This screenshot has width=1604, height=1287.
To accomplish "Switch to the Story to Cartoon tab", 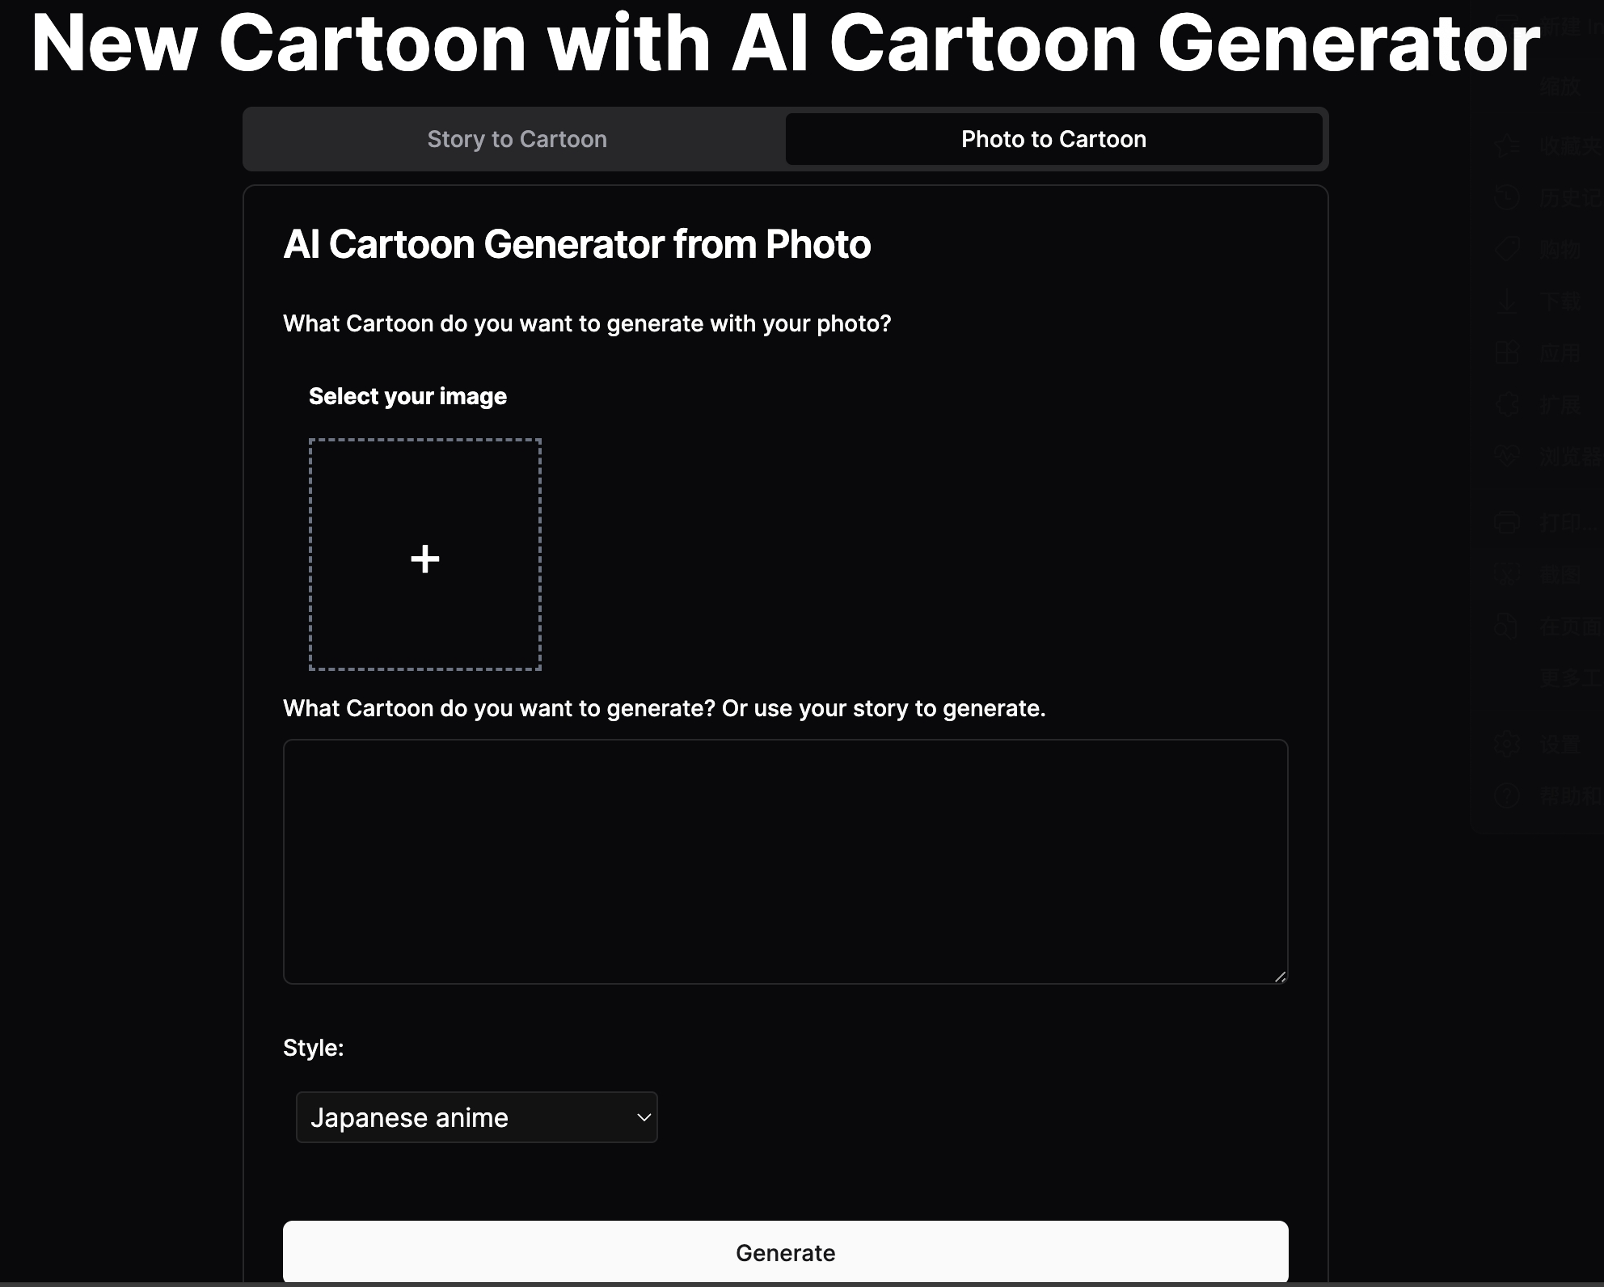I will click(516, 139).
